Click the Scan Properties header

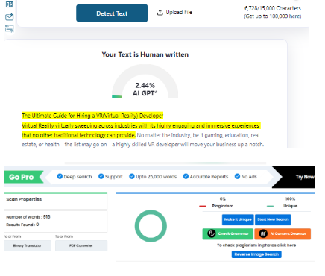tap(24, 199)
